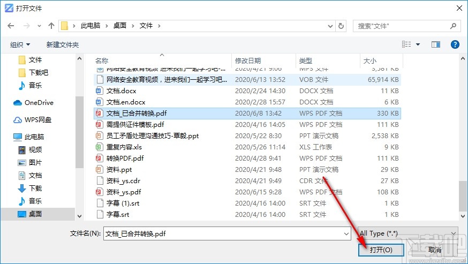This screenshot has height=264, width=468.
Task: Sort by 大小 column header
Action: (x=370, y=61)
